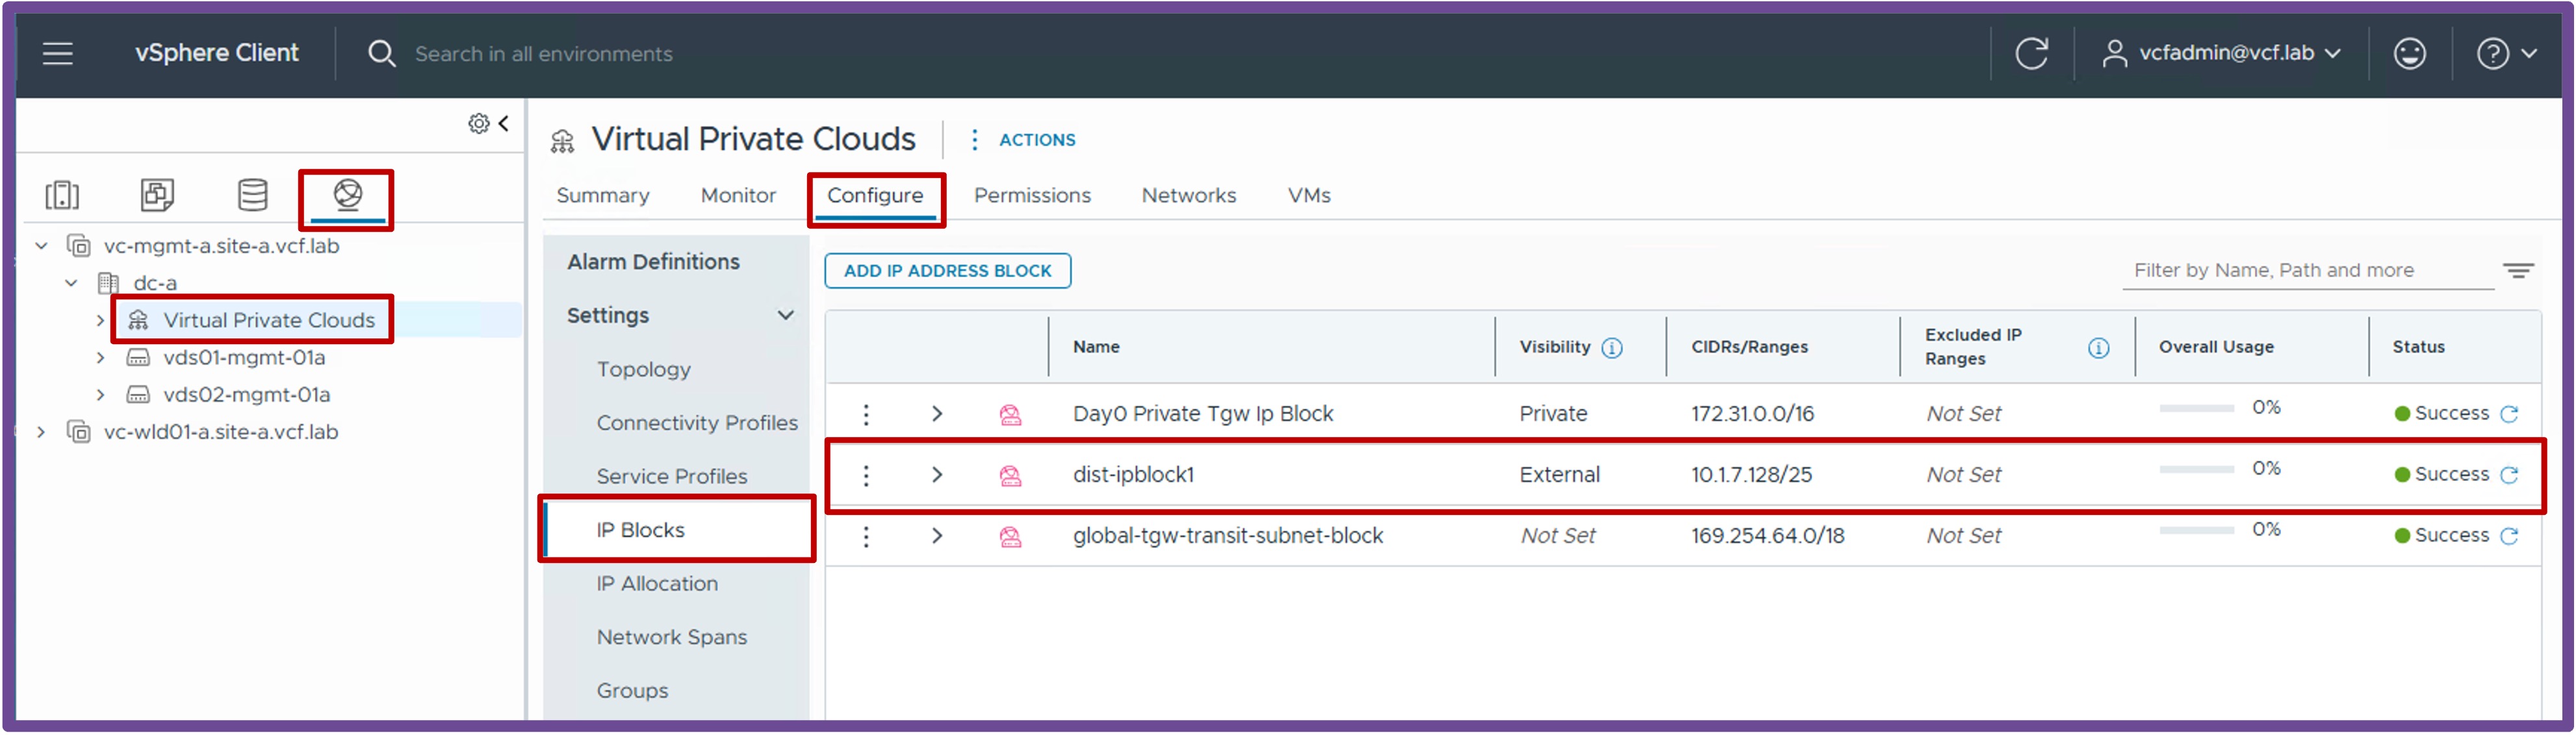The image size is (2576, 735).
Task: Open Groups settings
Action: coord(632,691)
